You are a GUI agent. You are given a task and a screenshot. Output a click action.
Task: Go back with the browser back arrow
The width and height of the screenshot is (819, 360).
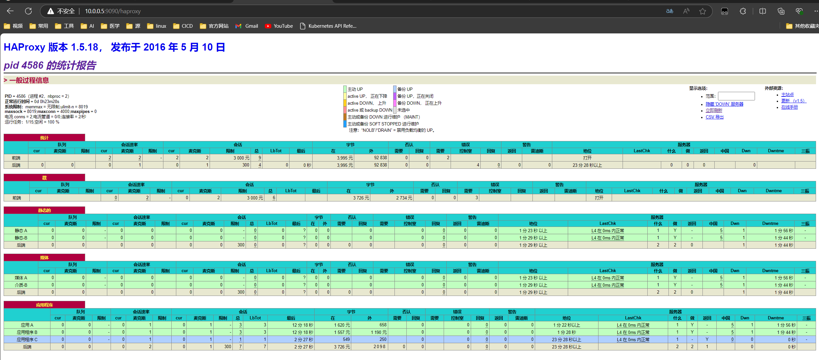point(10,11)
